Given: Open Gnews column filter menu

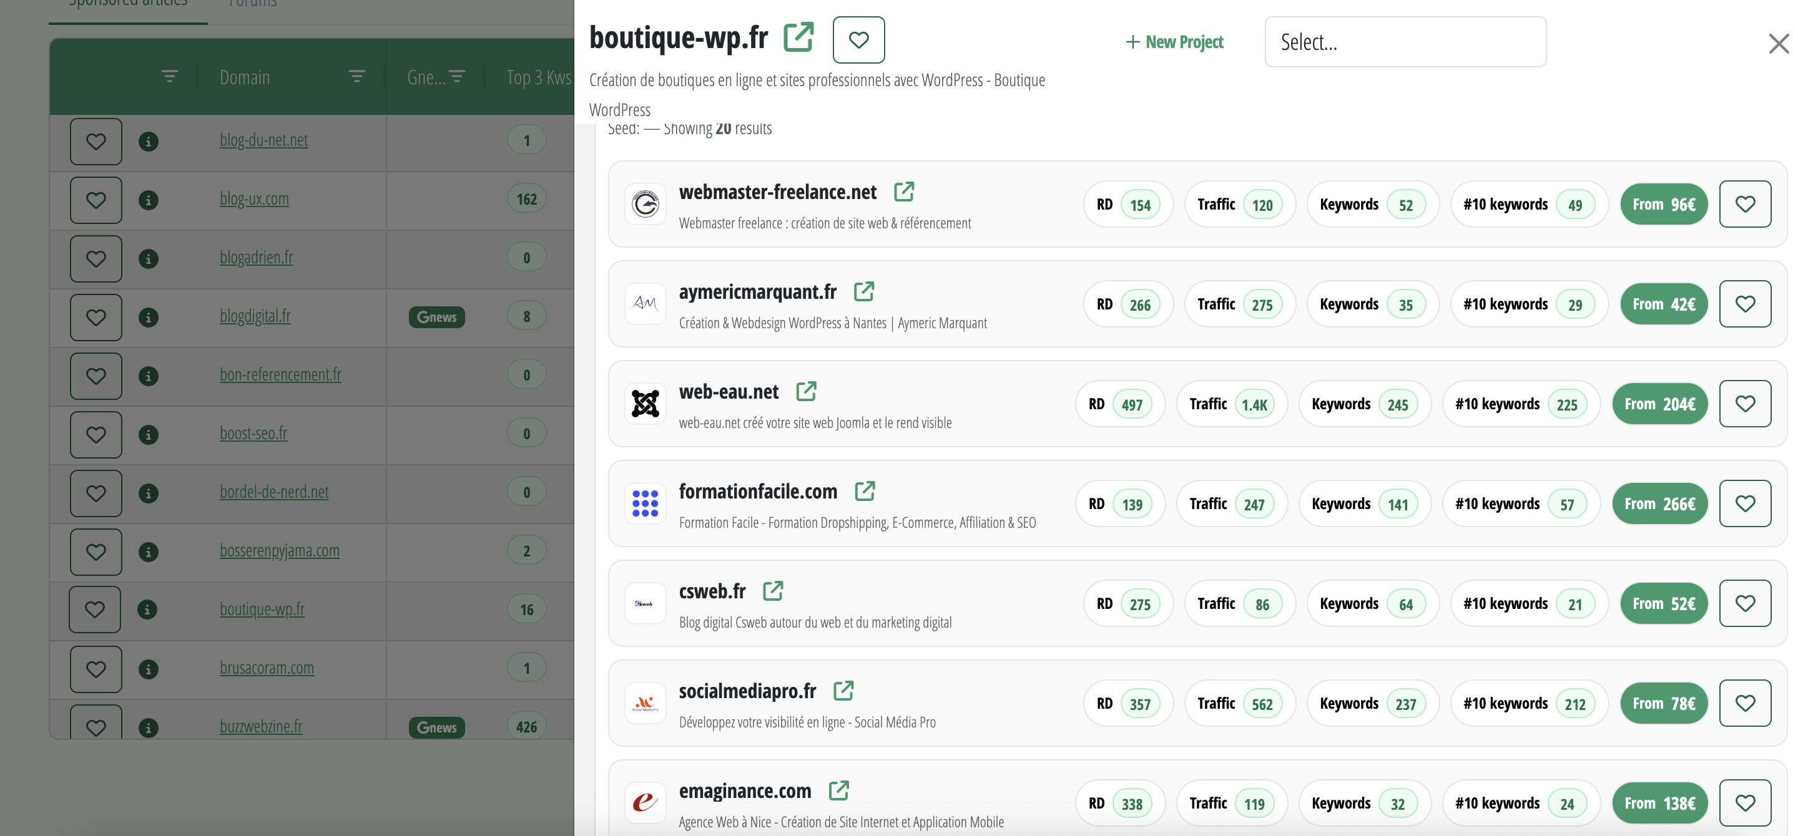Looking at the screenshot, I should click(x=456, y=77).
